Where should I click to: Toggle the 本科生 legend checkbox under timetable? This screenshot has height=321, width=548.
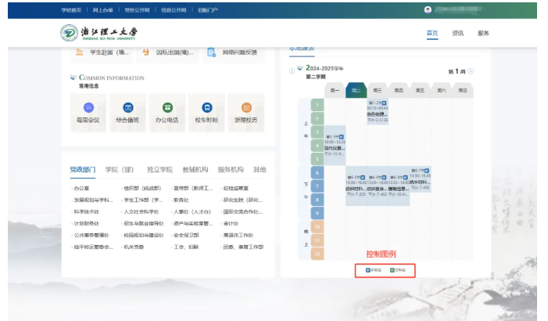(392, 270)
